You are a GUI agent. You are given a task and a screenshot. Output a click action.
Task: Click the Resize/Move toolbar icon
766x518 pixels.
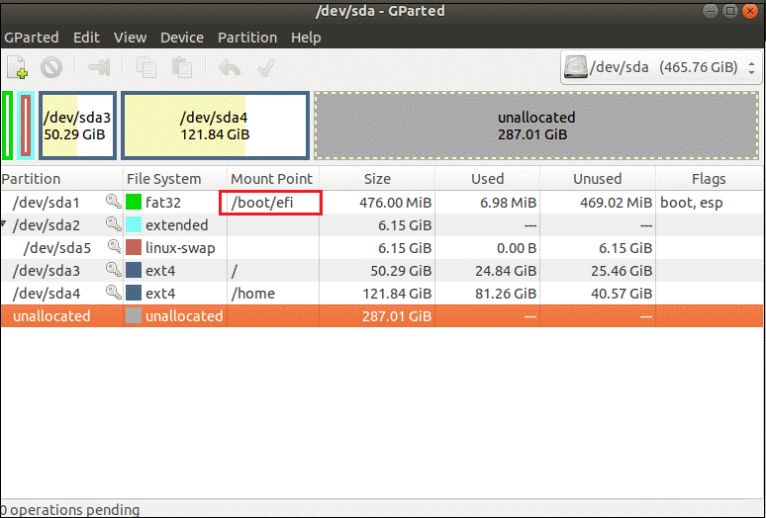click(99, 67)
